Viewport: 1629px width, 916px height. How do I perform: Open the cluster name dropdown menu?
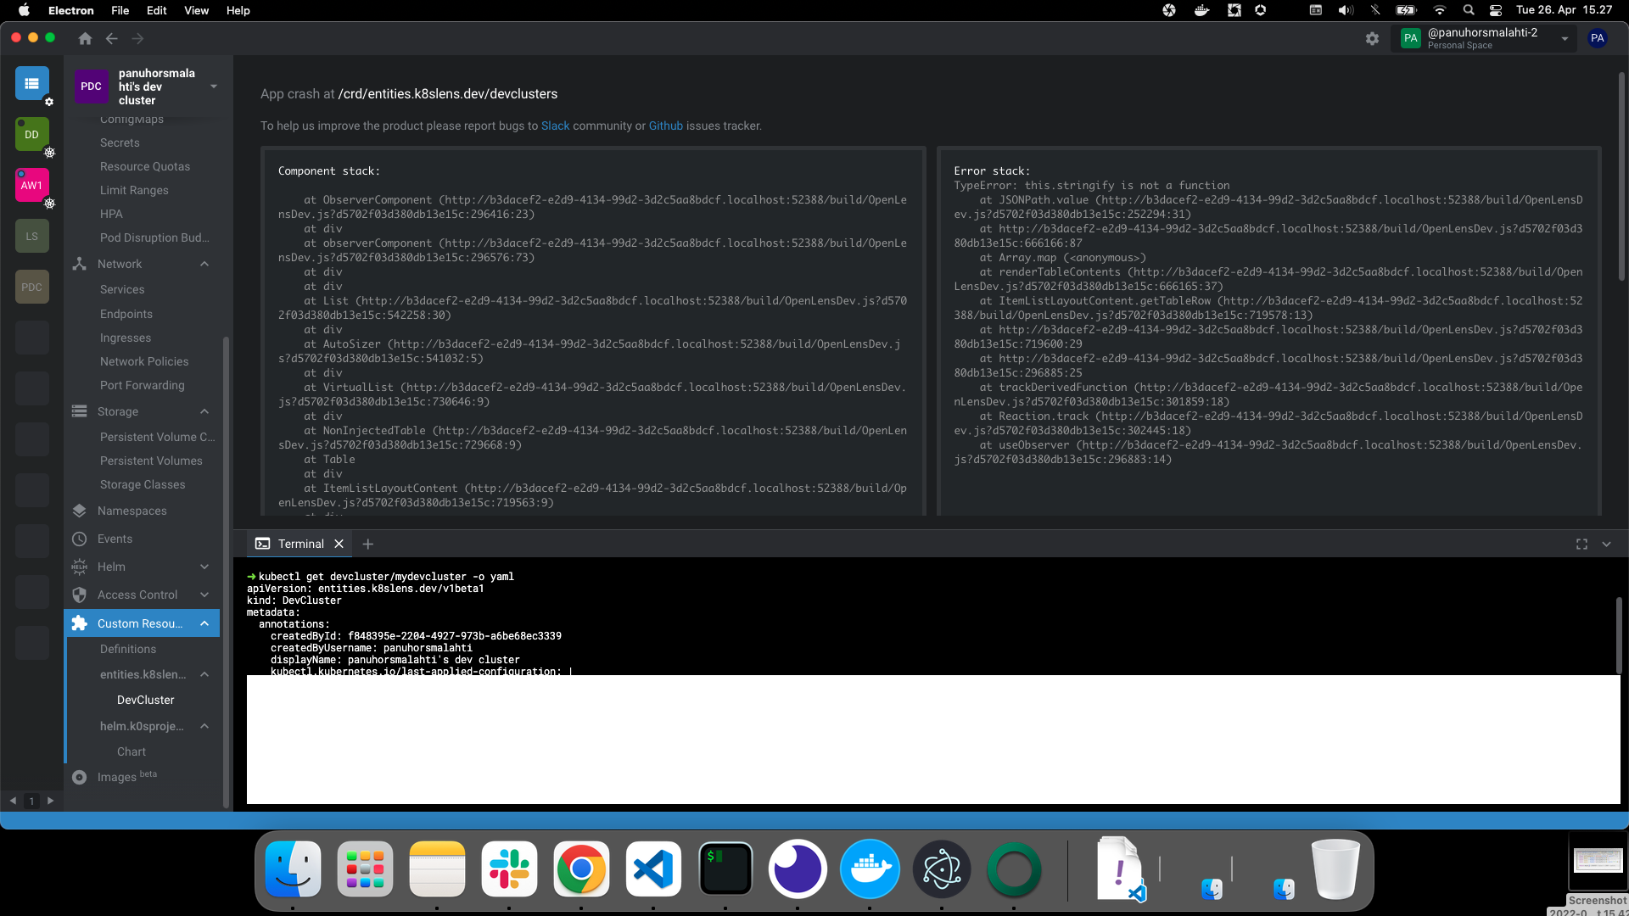coord(214,87)
